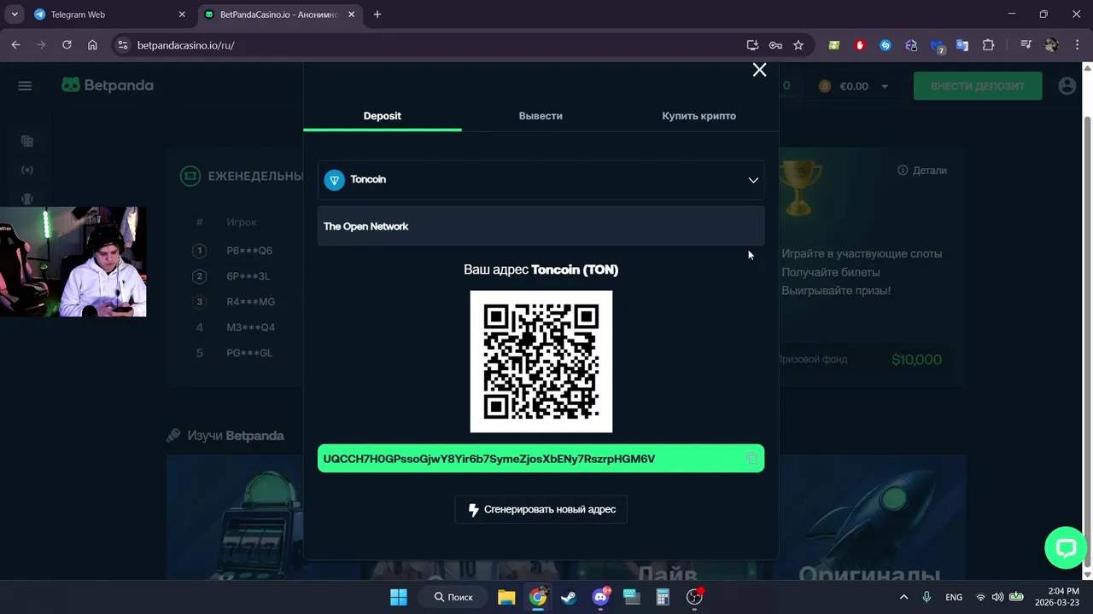Click the Toncoin currency logo

click(334, 180)
